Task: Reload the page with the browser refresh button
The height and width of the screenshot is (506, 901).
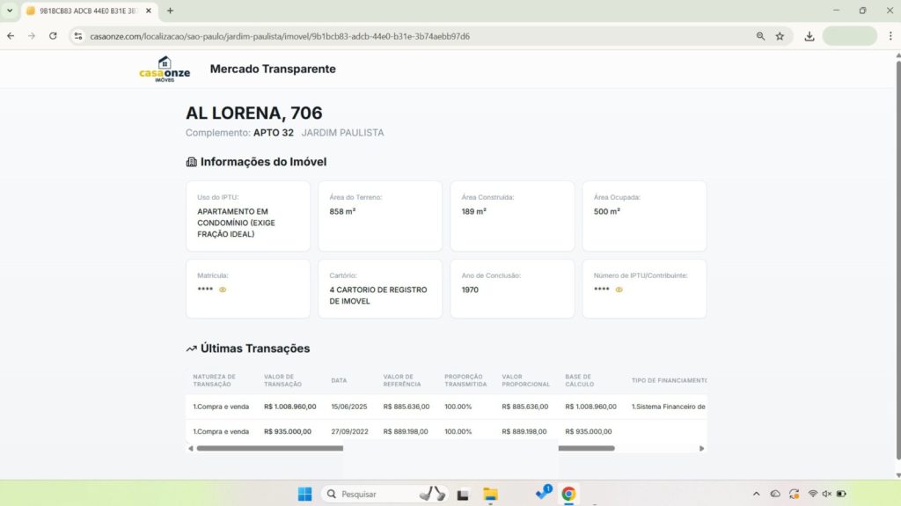Action: (x=53, y=36)
